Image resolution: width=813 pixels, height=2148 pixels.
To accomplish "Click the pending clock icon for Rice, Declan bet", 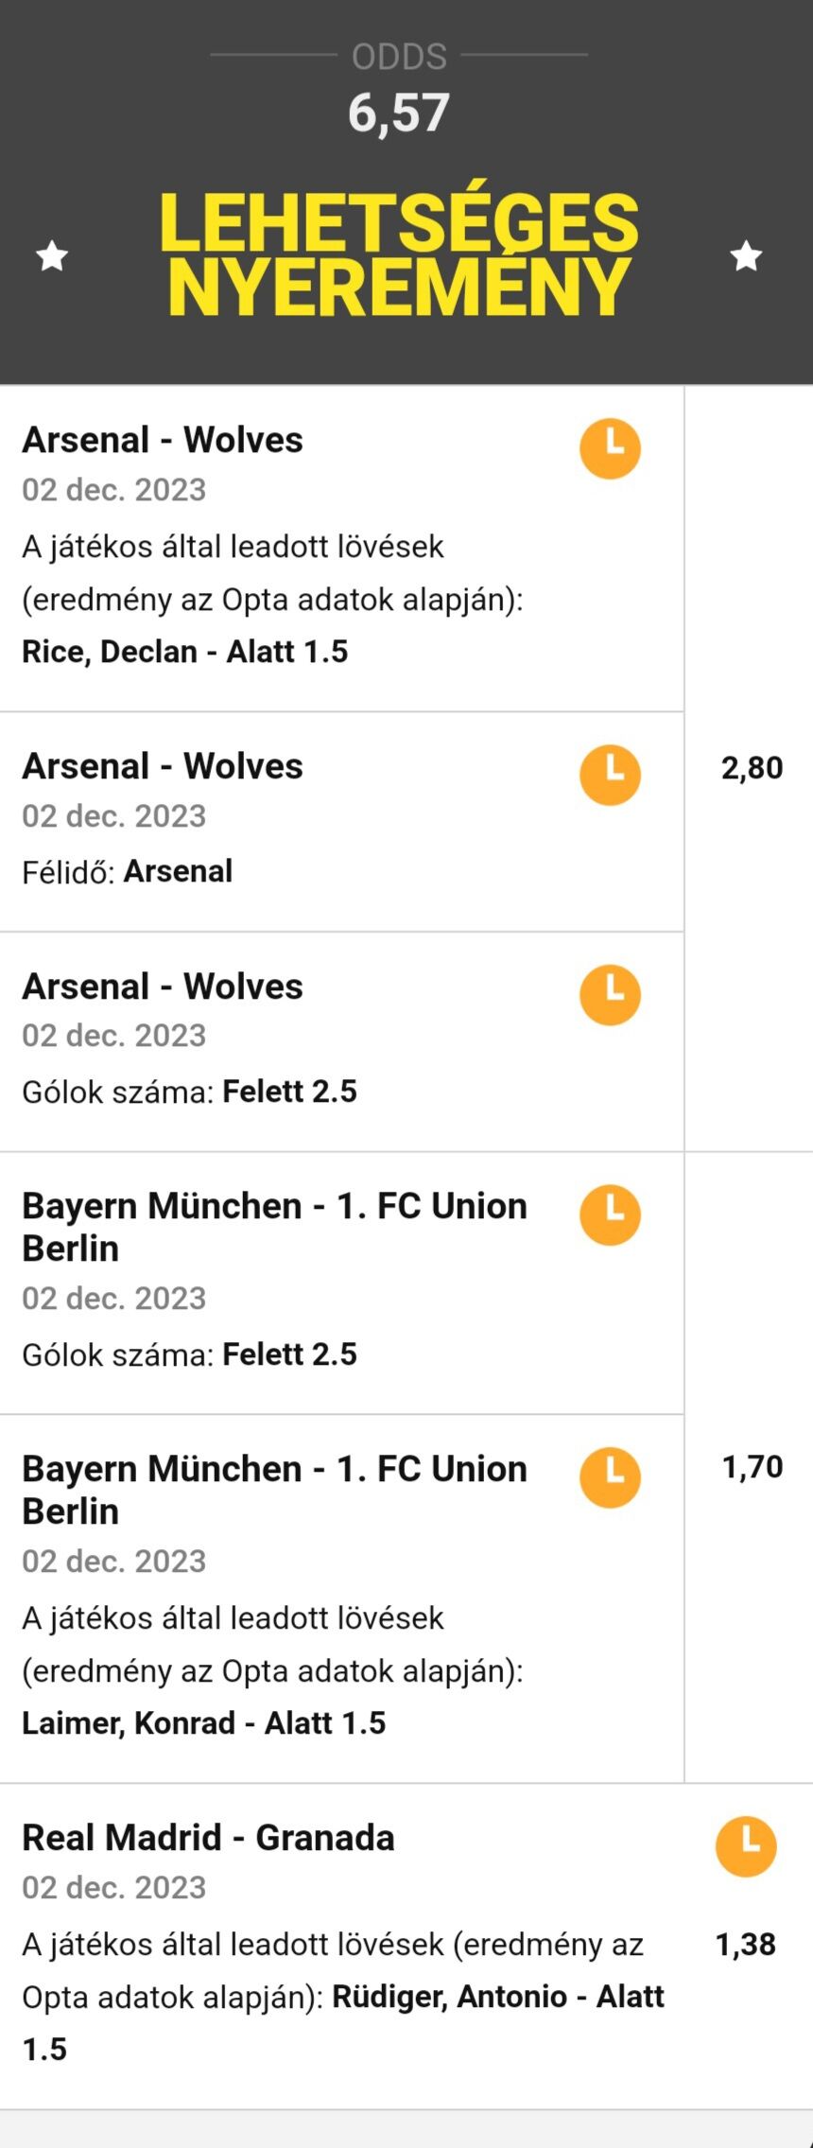I will pyautogui.click(x=610, y=448).
